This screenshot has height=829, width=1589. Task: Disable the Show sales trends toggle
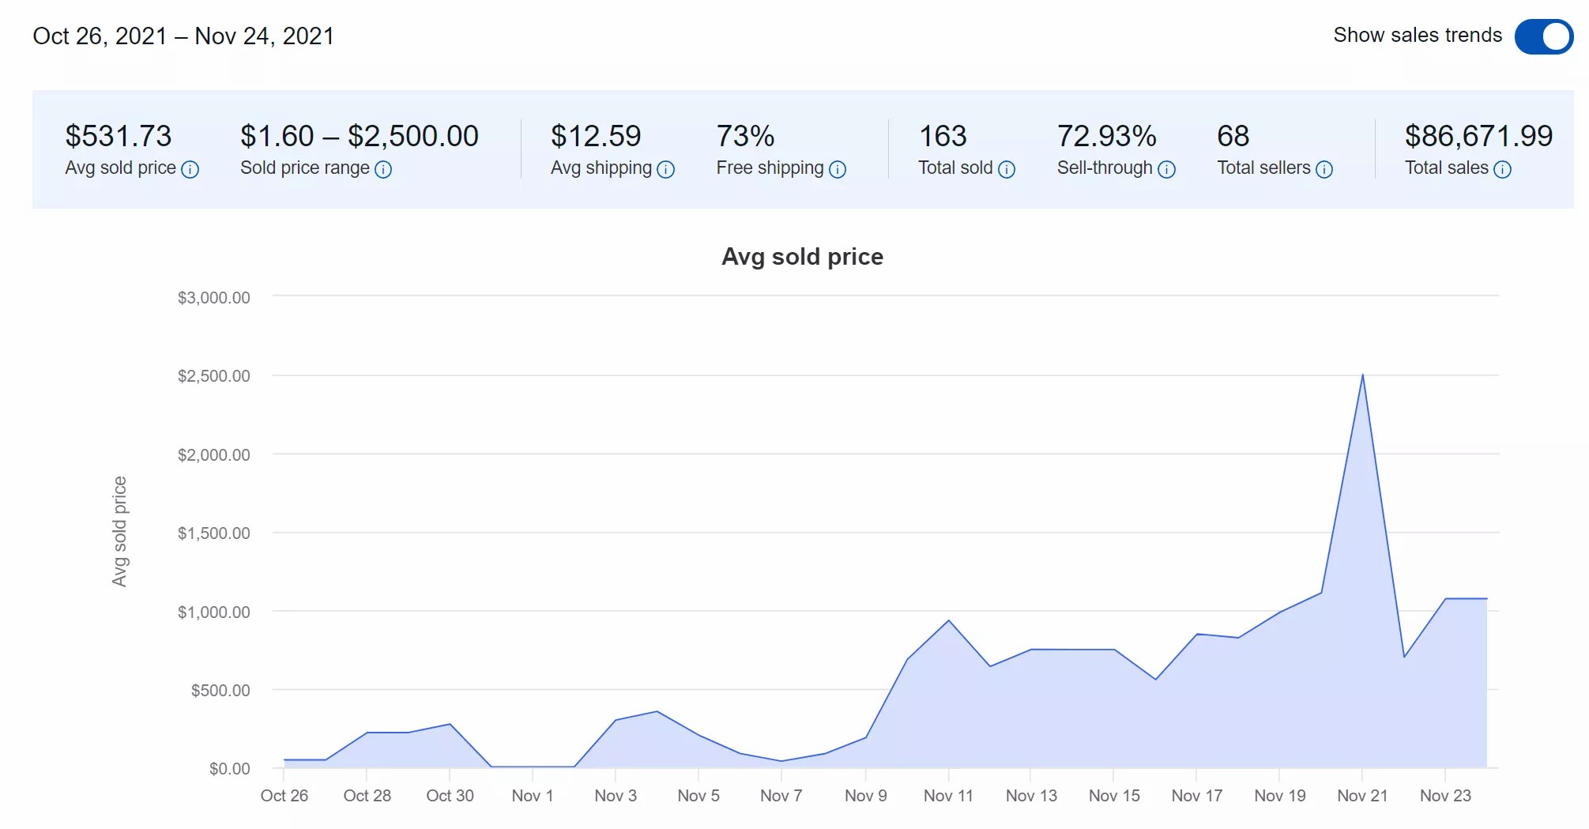click(1543, 36)
